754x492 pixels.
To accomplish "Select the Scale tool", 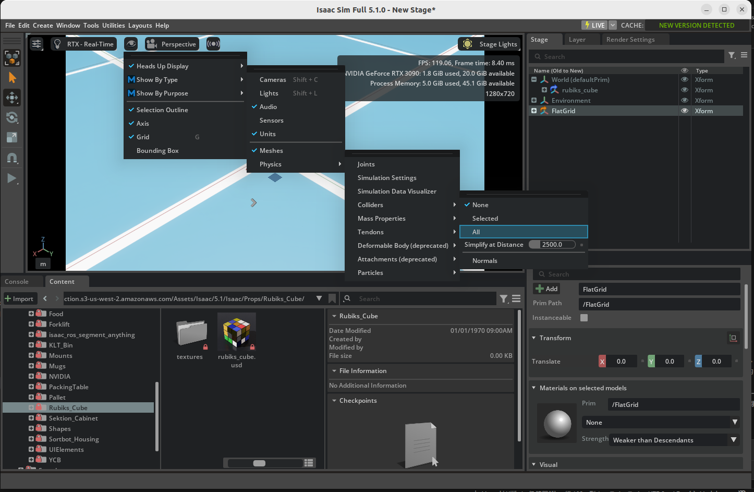I will point(12,137).
